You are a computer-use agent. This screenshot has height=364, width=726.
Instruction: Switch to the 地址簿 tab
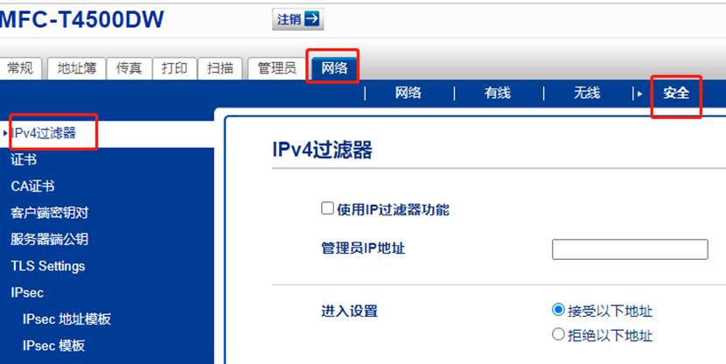[x=77, y=68]
